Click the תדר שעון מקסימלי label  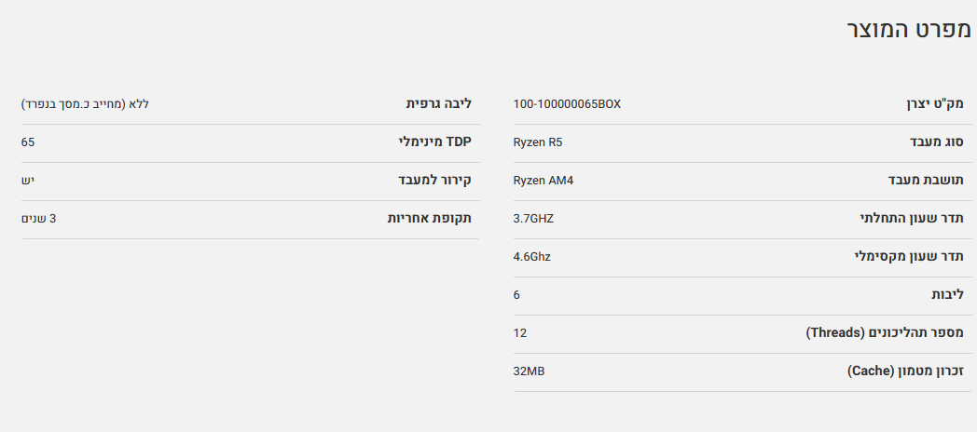click(909, 256)
